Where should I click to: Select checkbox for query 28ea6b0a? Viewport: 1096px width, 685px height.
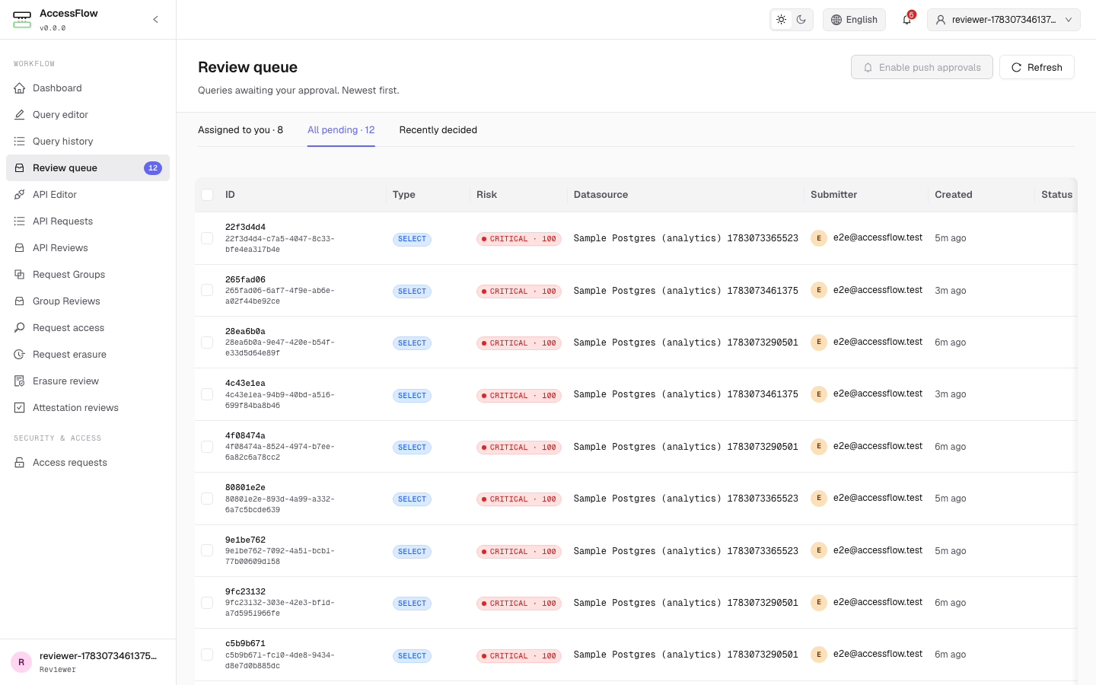[x=207, y=342]
